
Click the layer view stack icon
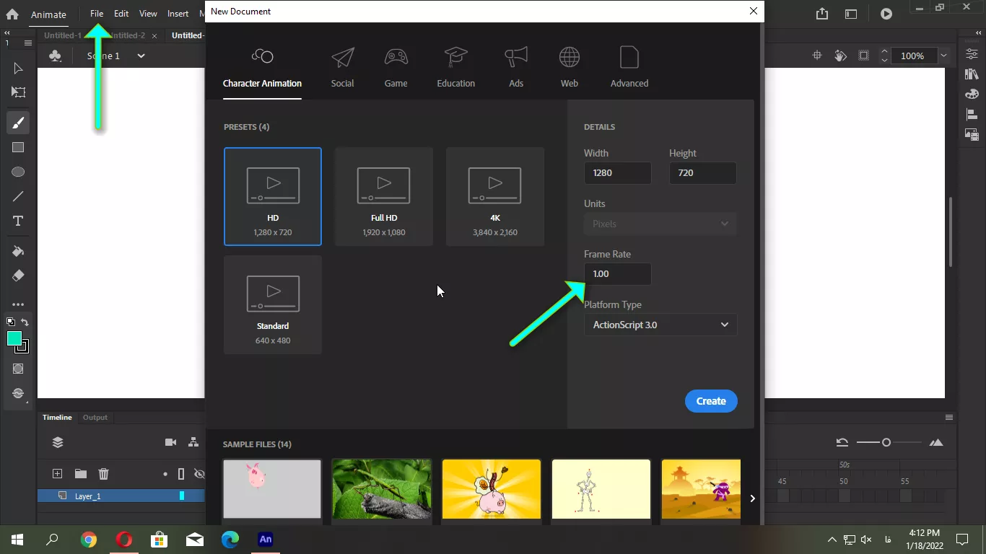click(58, 442)
